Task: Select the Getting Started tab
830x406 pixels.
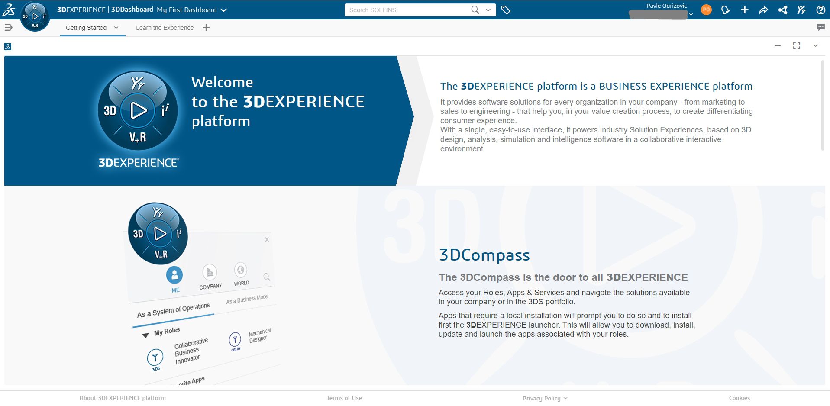Action: coord(86,27)
